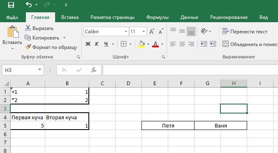Viewport: 278px width, 153px height.
Task: Expand underline style dropdown arrow
Action: click(113, 44)
